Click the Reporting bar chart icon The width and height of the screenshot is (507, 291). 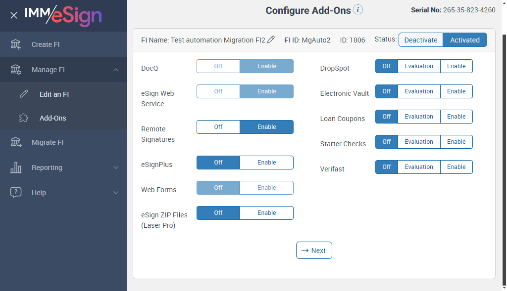[16, 167]
